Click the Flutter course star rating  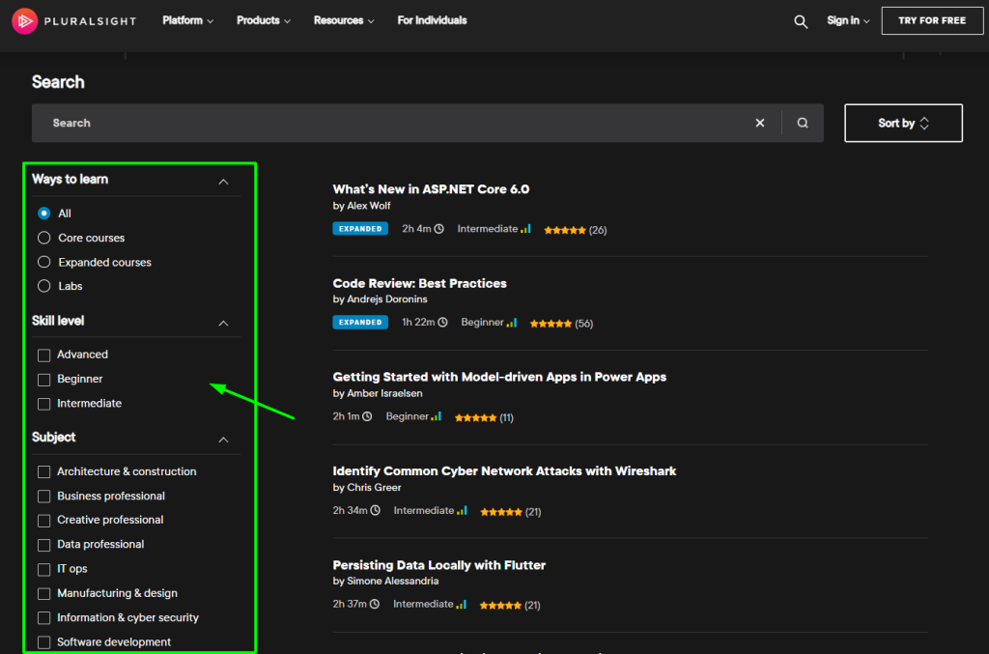pos(500,606)
